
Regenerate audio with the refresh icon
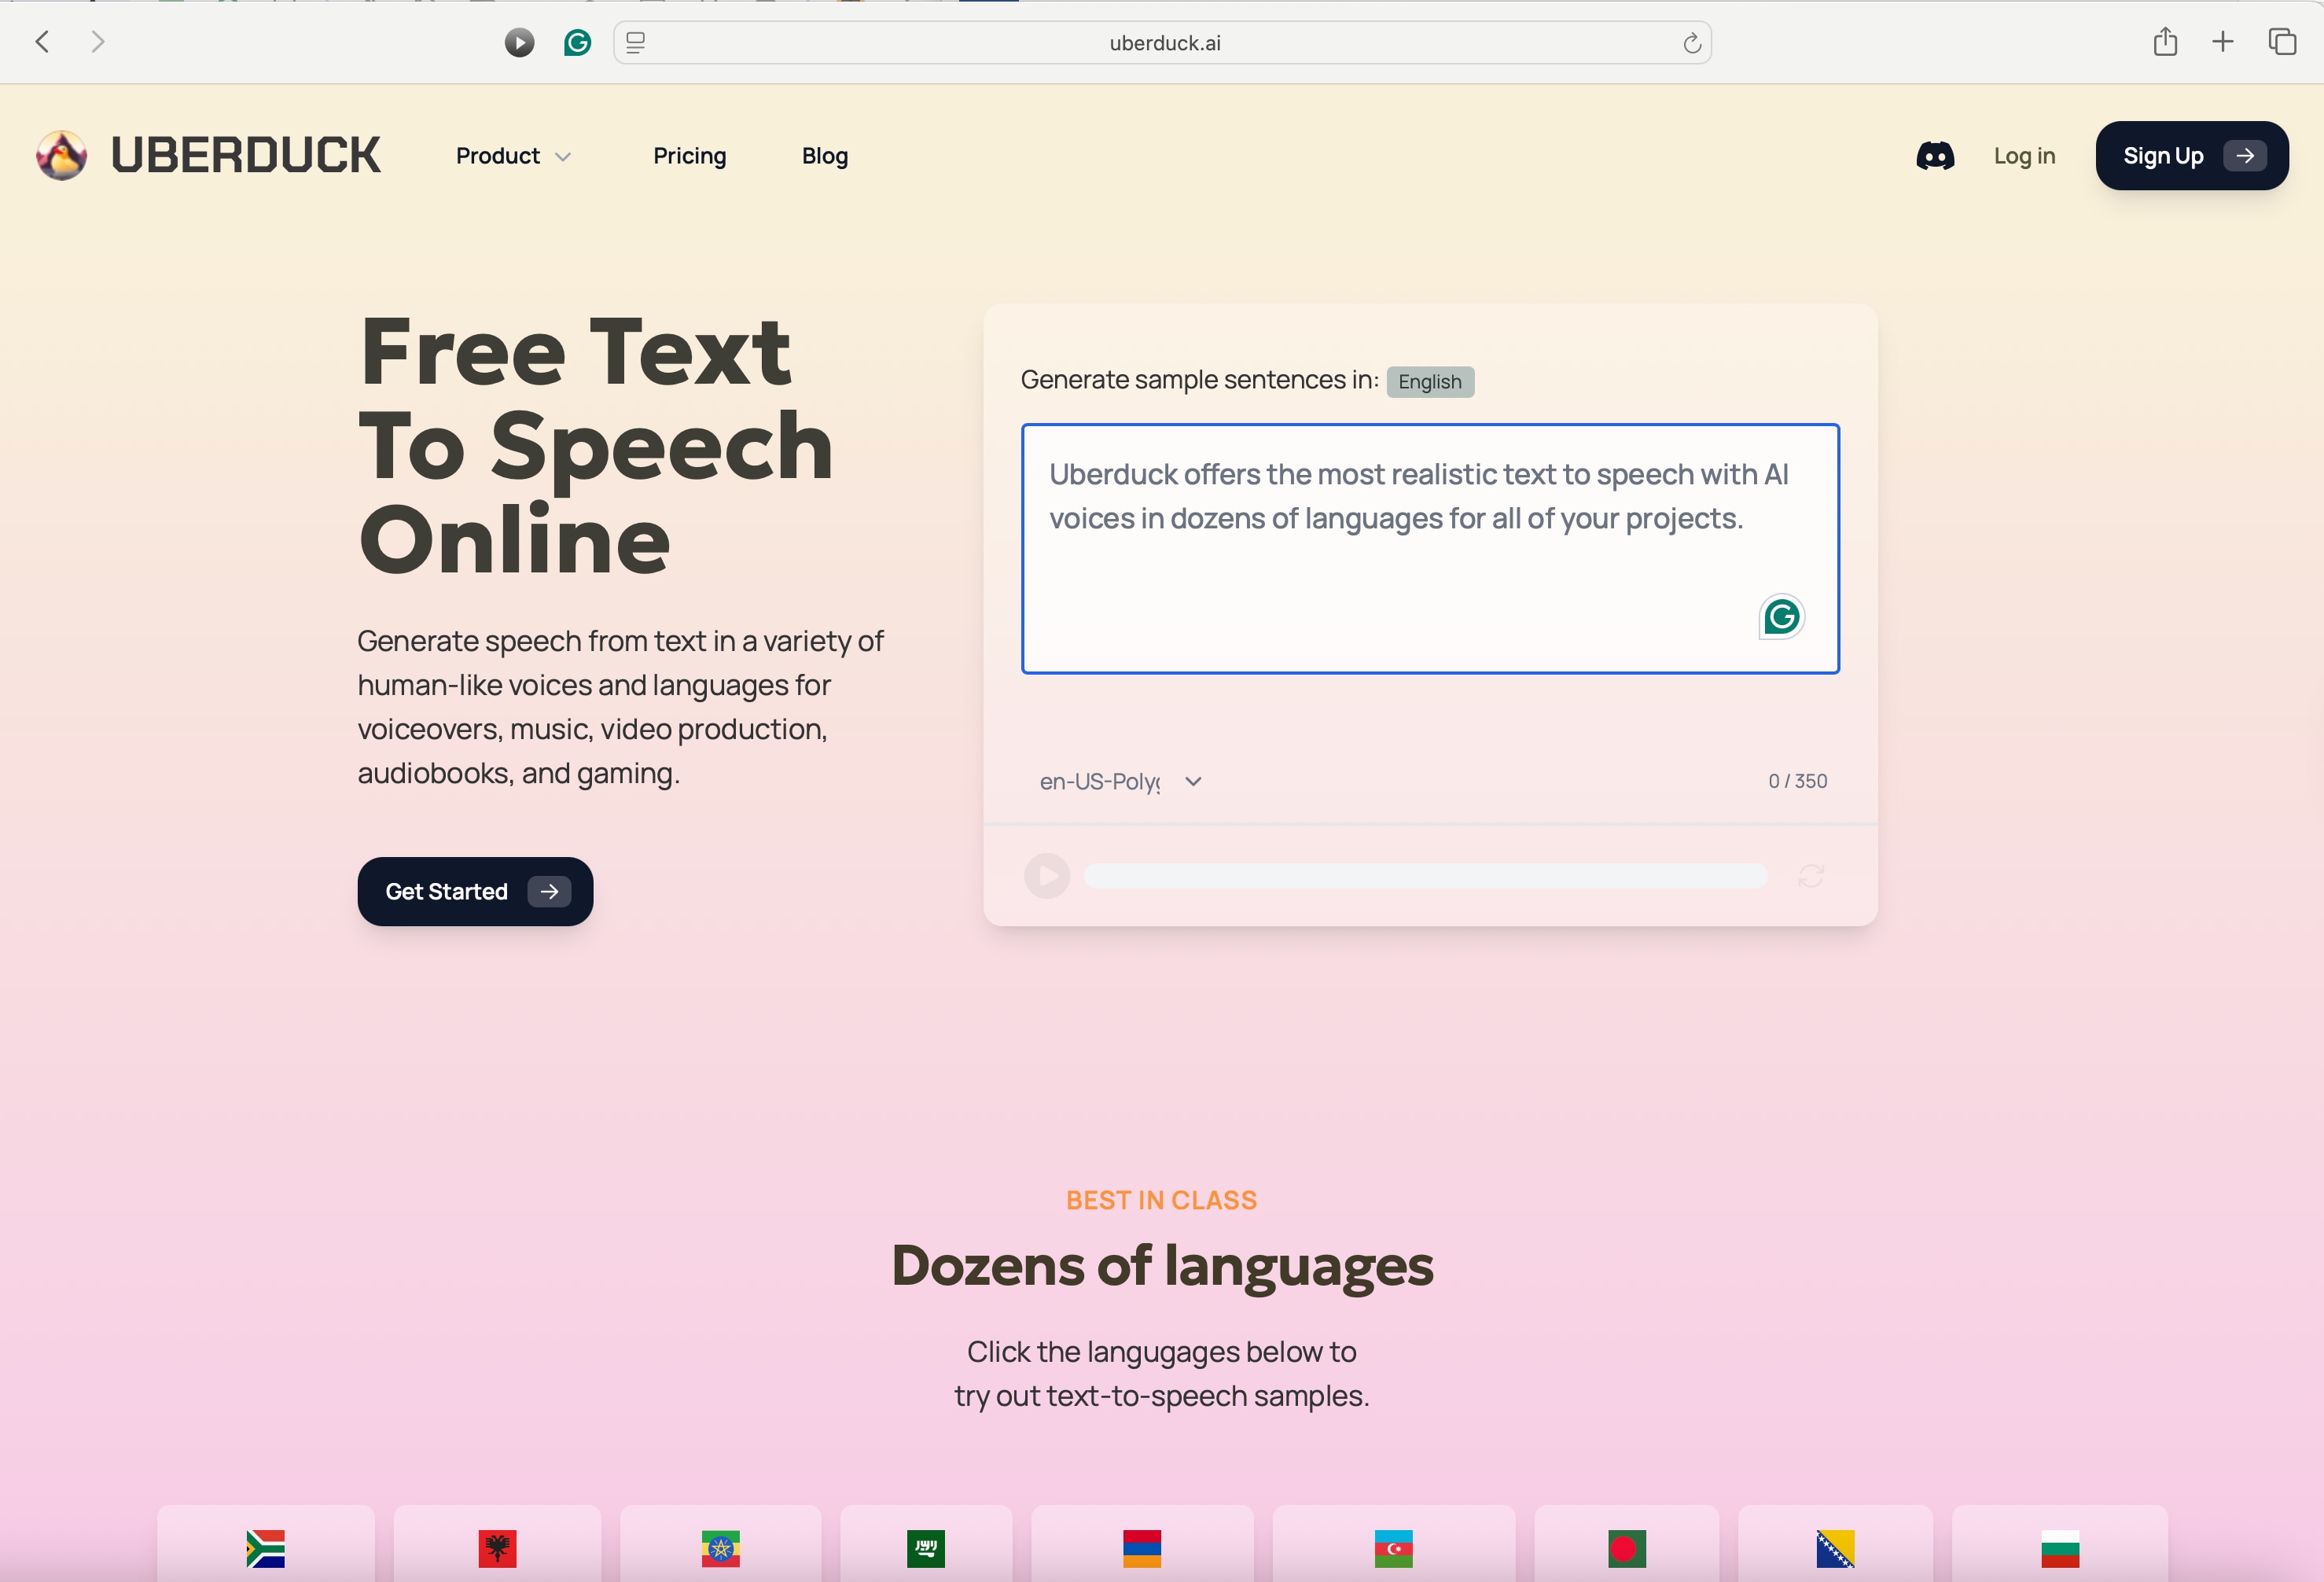pyautogui.click(x=1810, y=876)
